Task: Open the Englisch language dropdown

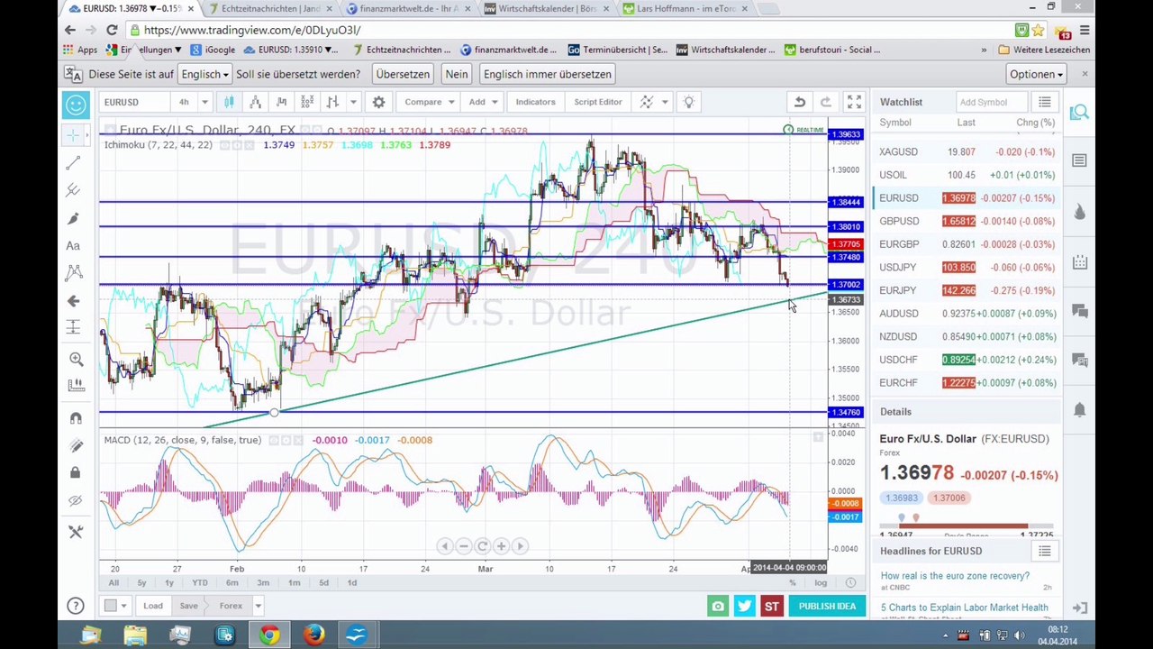Action: click(204, 74)
